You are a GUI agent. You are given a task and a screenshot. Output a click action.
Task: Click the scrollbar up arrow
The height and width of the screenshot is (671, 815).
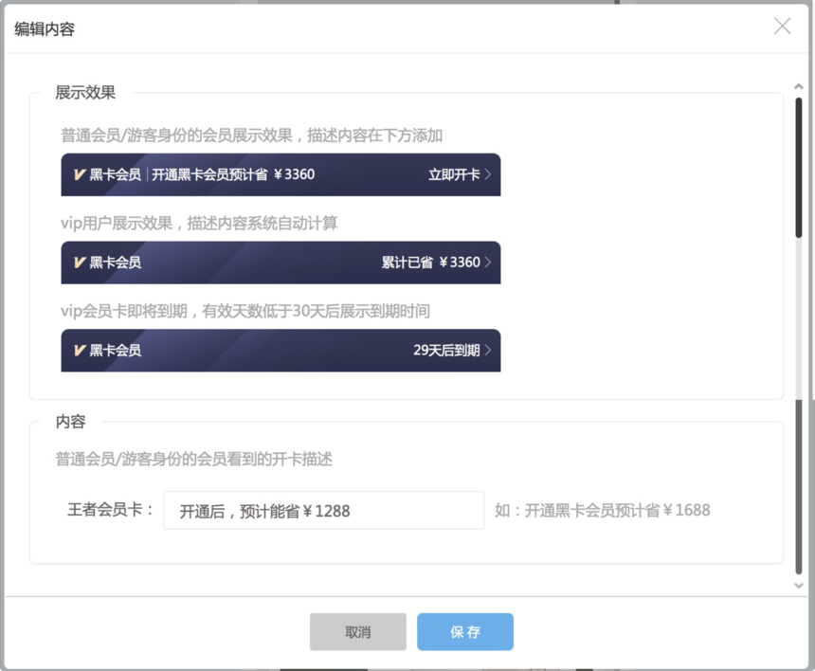click(799, 87)
